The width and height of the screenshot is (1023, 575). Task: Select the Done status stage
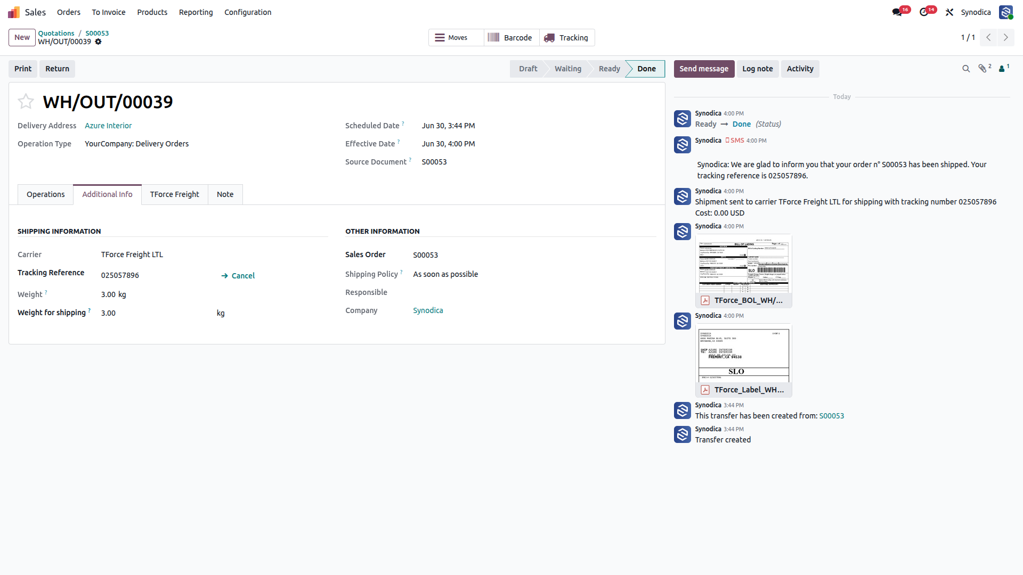tap(647, 69)
